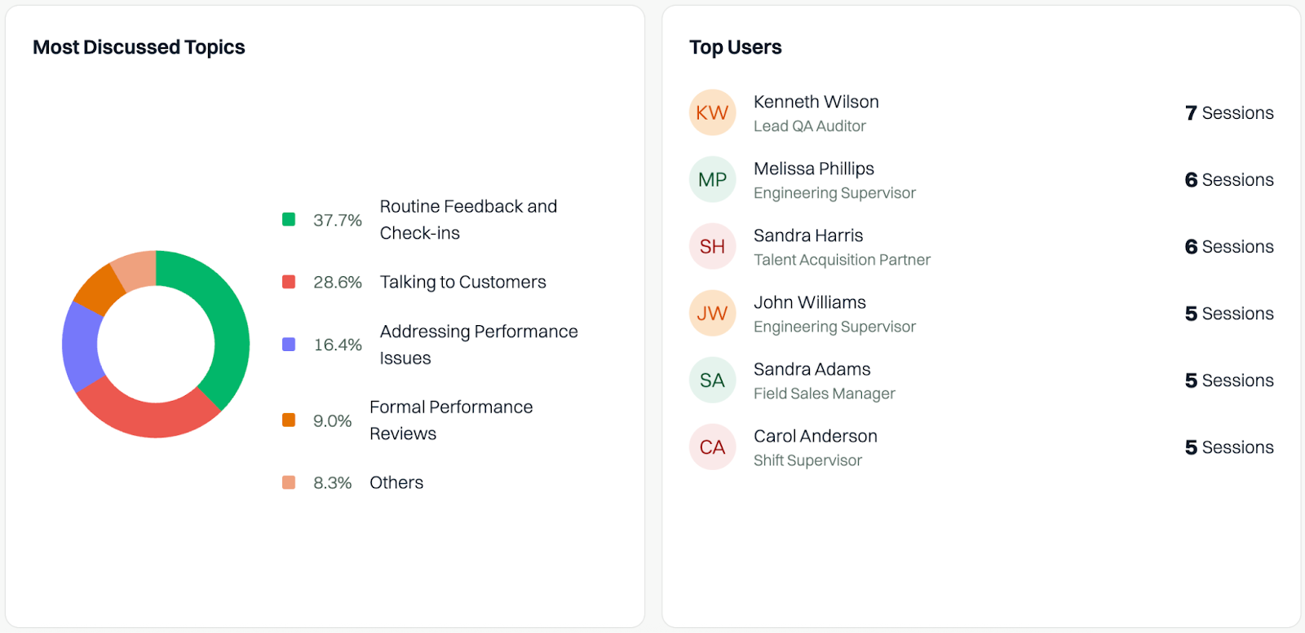Click orange swatch for Formal Performance Reviews
Image resolution: width=1305 pixels, height=633 pixels.
tap(289, 420)
